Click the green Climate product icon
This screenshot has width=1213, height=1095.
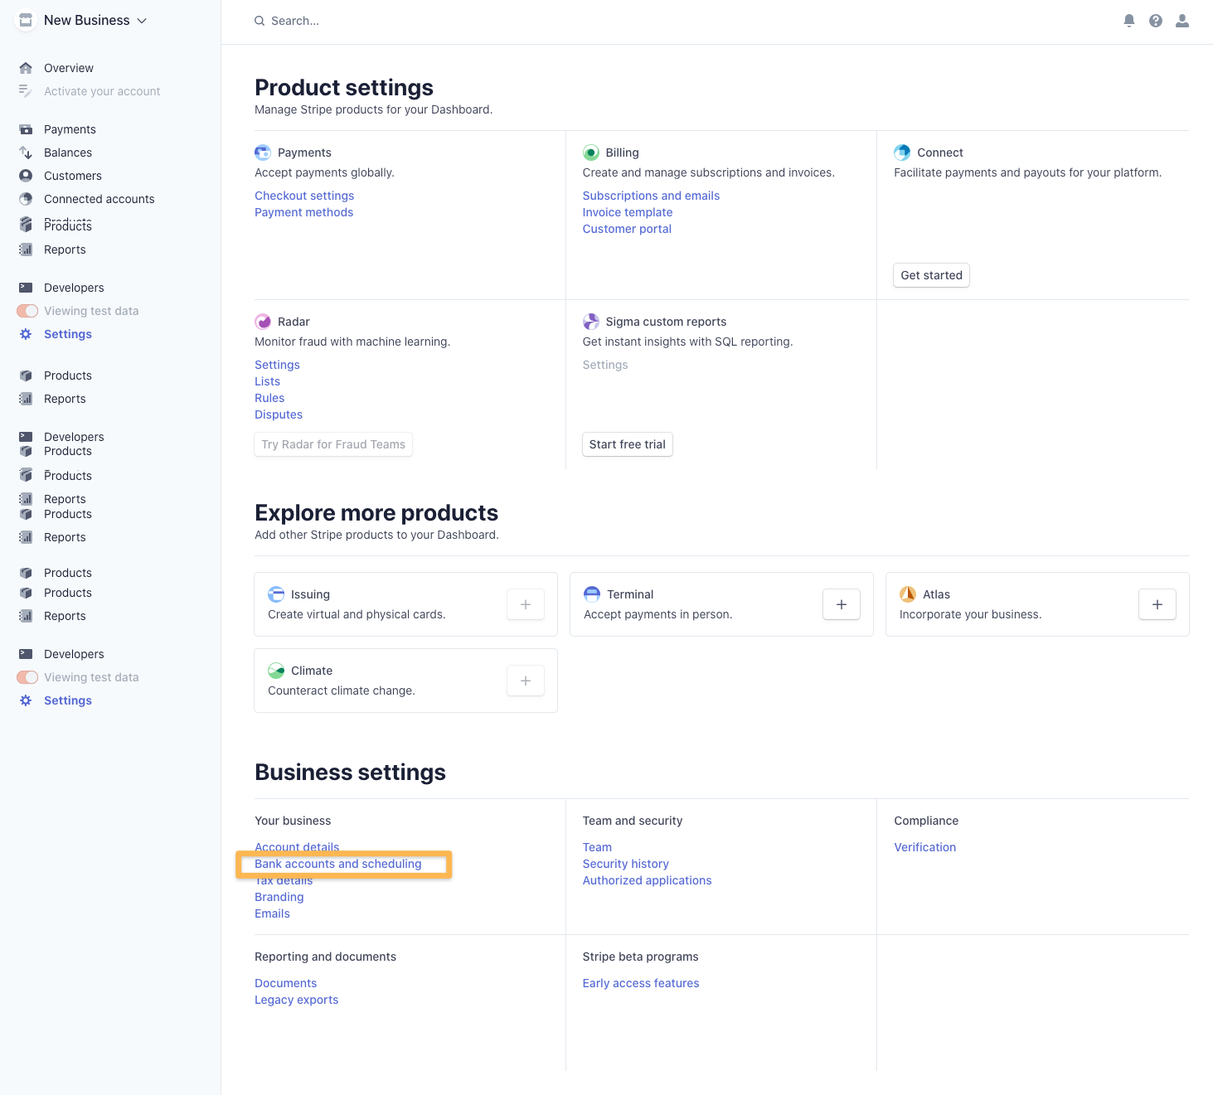[276, 671]
